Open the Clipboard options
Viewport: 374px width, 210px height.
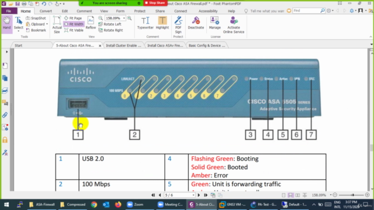pyautogui.click(x=37, y=24)
